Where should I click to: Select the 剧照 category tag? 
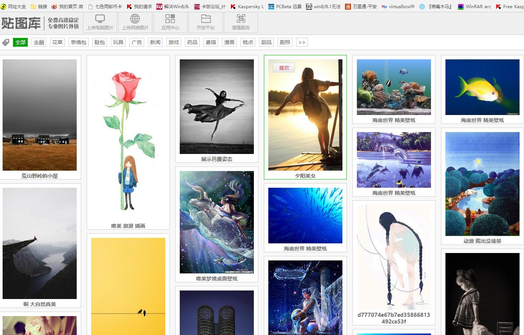tap(285, 42)
